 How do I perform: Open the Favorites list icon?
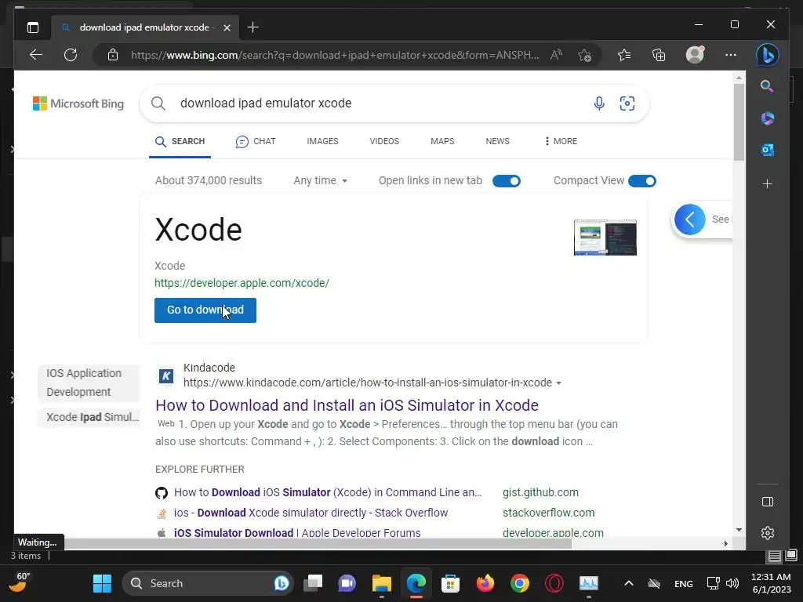tap(623, 55)
